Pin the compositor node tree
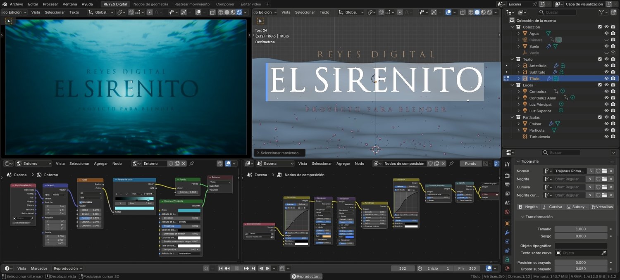Screen dimensions: 620x280 point(451,164)
